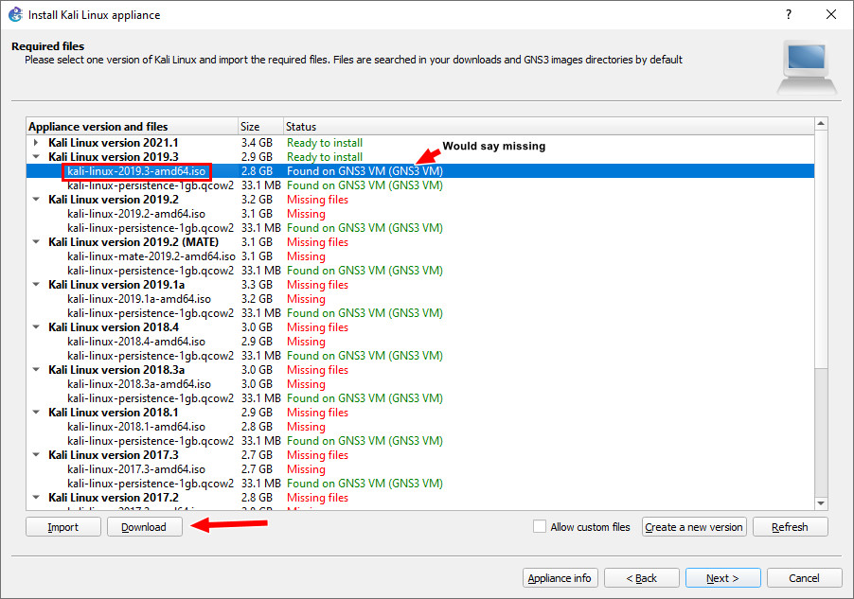Screen dimensions: 854x599
Task: Collapse Kali Linux version 2018.4
Action: 36,326
